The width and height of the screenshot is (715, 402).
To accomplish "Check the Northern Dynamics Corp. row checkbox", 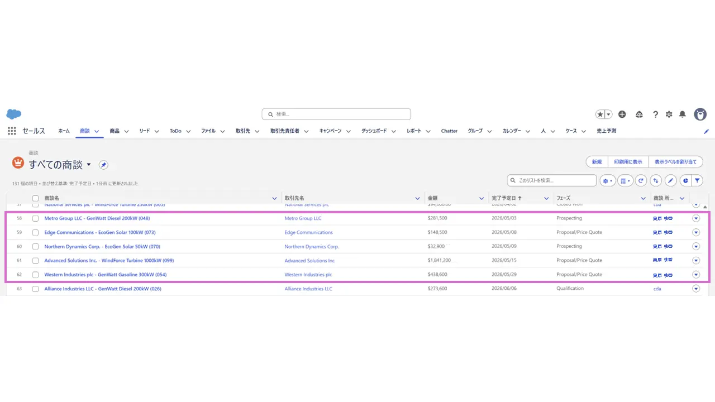I will pyautogui.click(x=36, y=246).
